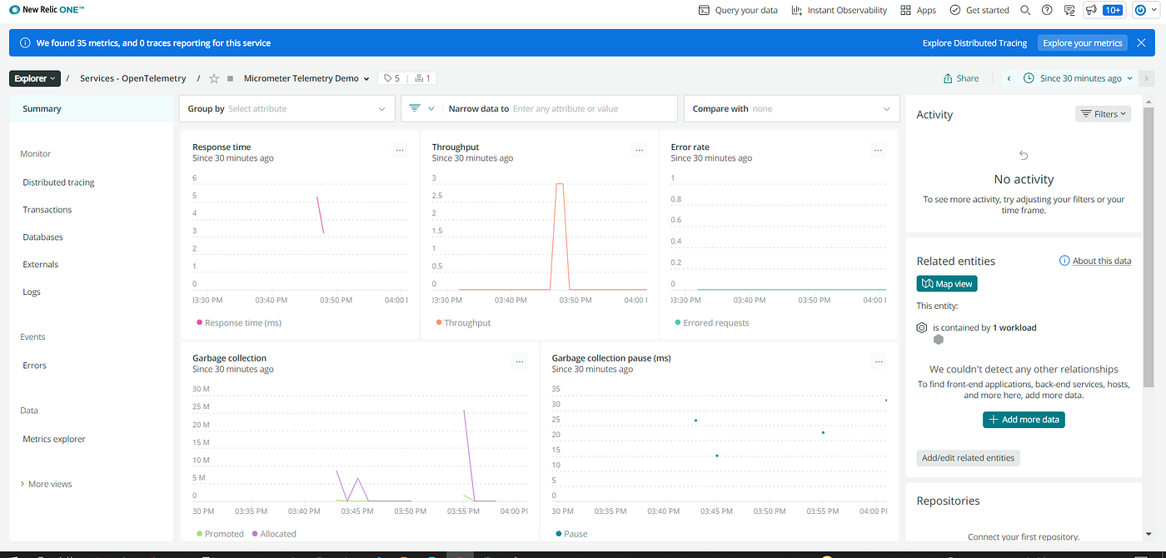1166x558 pixels.
Task: Toggle Throughput legend series
Action: click(463, 323)
